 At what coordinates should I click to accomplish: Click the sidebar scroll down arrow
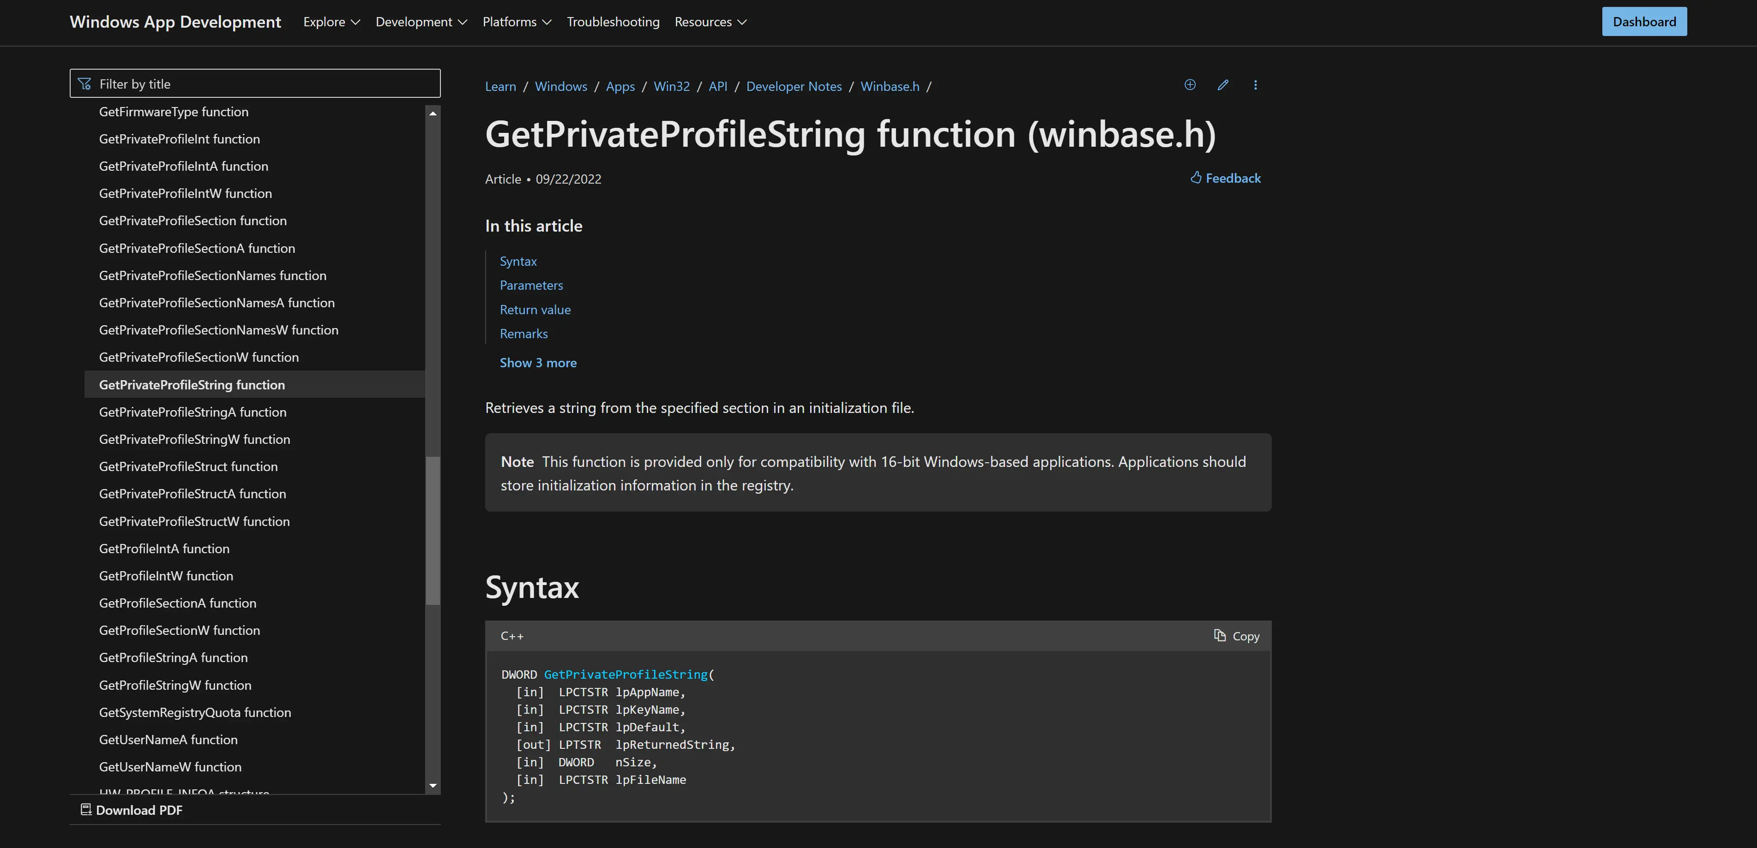point(433,785)
